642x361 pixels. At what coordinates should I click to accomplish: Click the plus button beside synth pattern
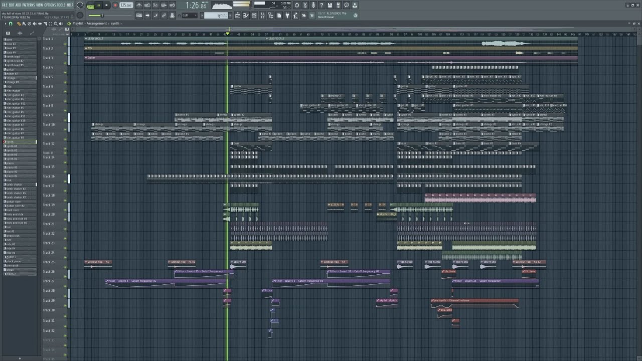tap(230, 15)
